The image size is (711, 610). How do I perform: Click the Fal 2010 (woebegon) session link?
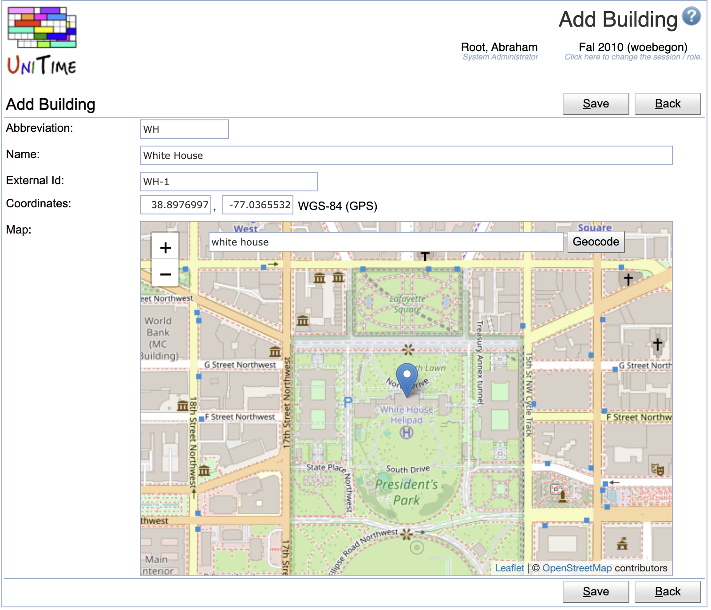(x=633, y=48)
